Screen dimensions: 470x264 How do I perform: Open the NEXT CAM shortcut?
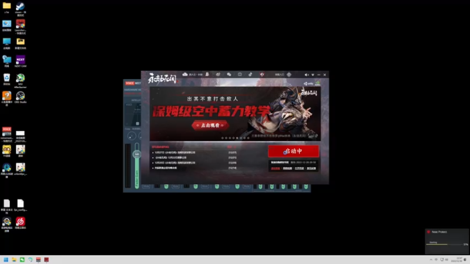tap(21, 62)
